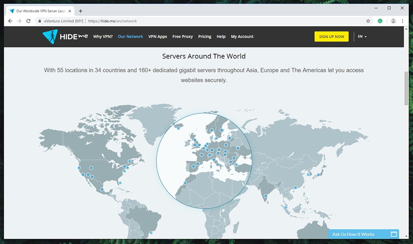The image size is (413, 244).
Task: Click the browser forward arrow
Action: [19, 21]
